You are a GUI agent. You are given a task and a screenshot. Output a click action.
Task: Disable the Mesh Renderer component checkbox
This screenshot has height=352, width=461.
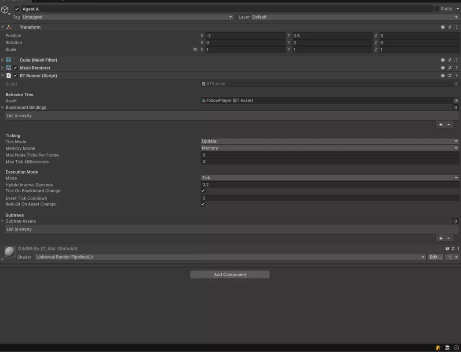tap(15, 68)
